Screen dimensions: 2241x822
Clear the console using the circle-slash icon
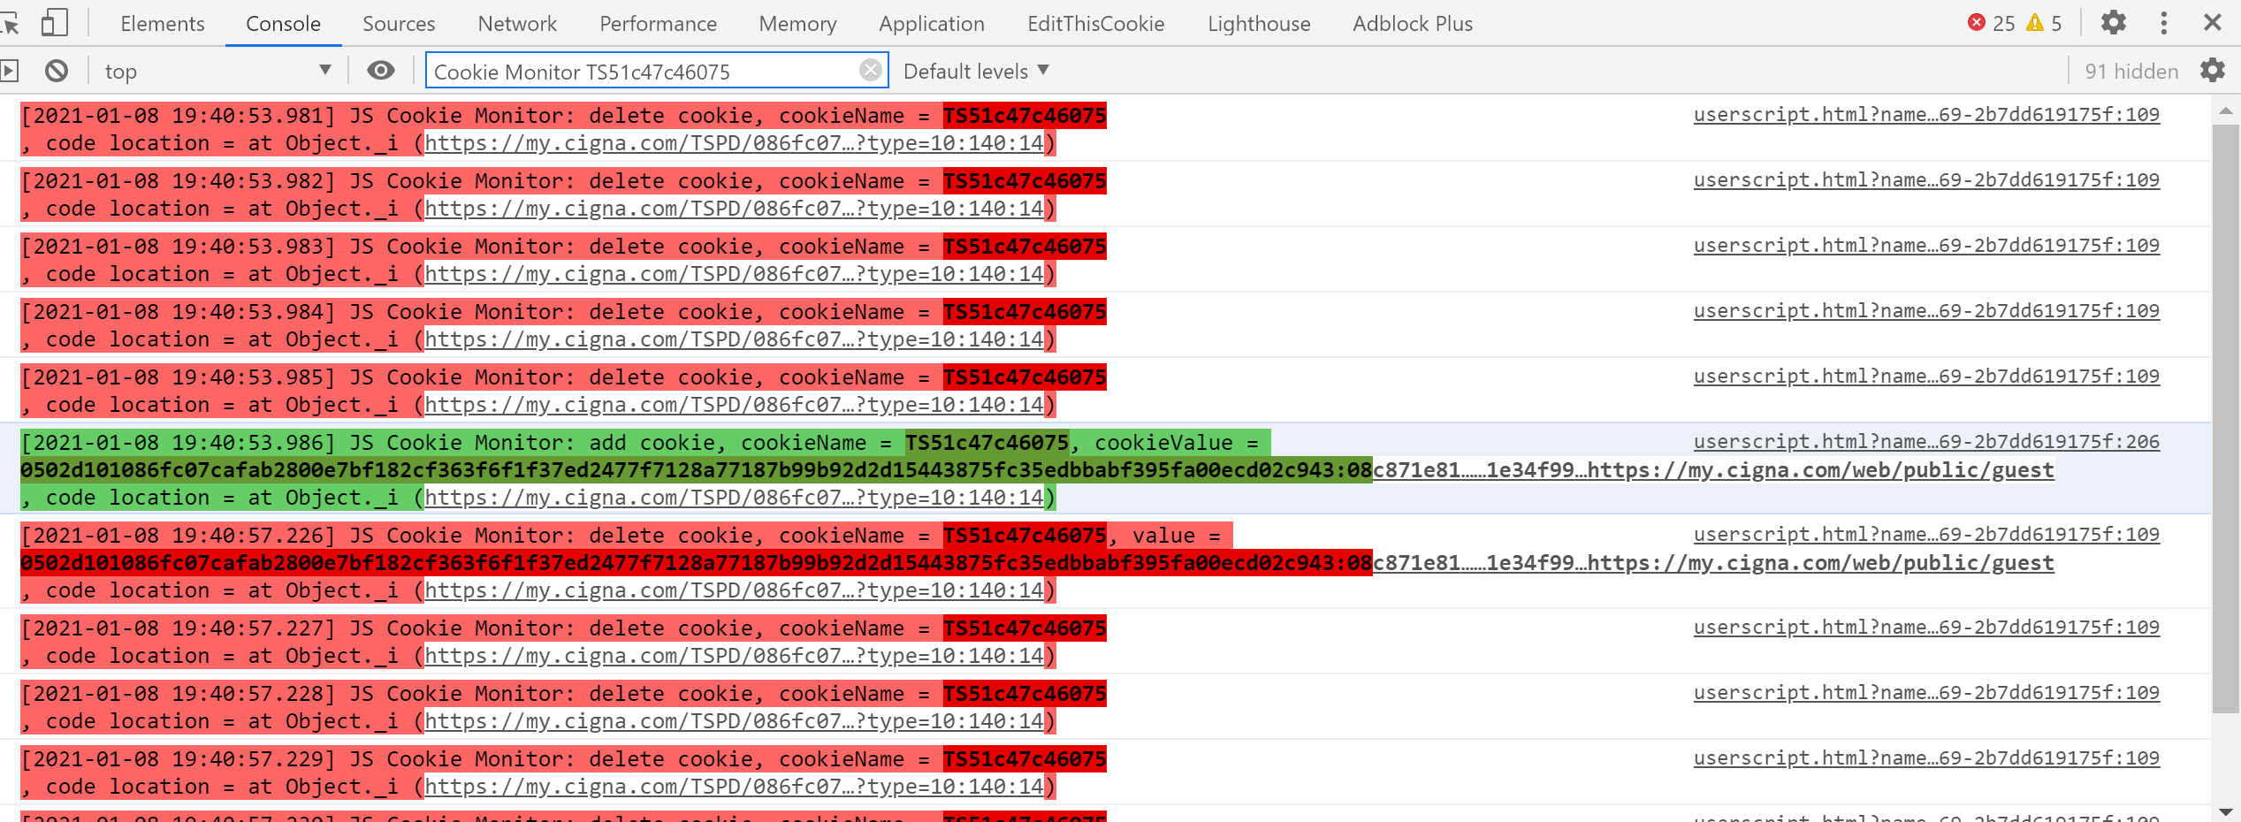point(57,70)
